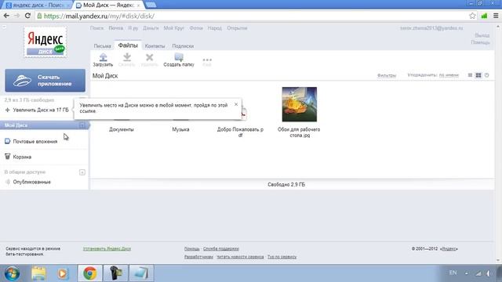Click the Создать папку folder icon

pyautogui.click(x=179, y=57)
